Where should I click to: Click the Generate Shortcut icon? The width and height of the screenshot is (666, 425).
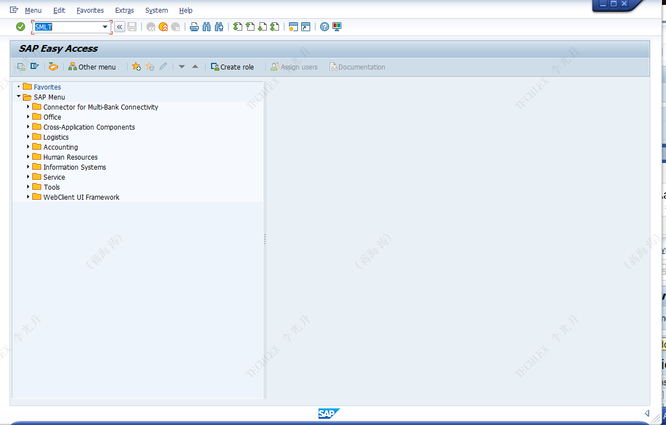tap(306, 27)
